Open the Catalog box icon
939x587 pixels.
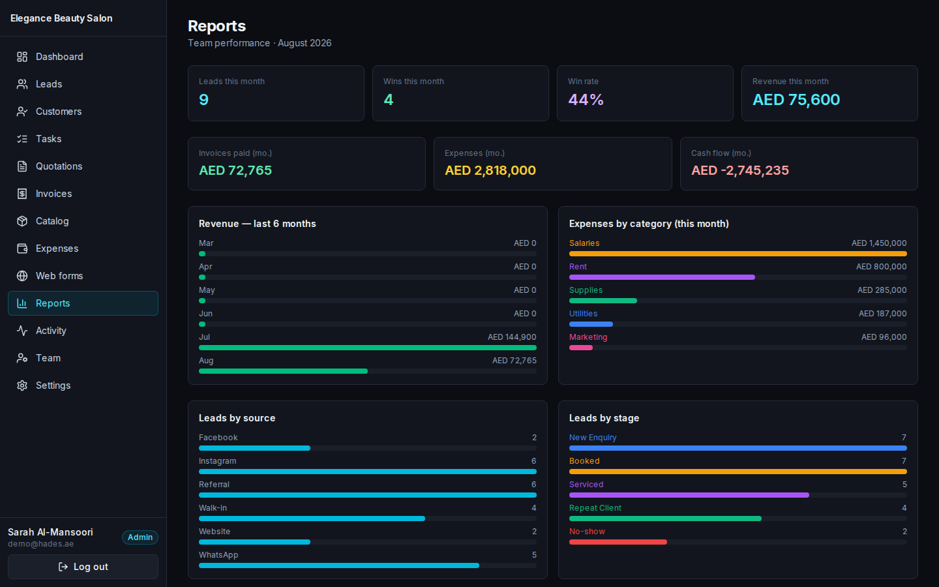[x=22, y=221]
